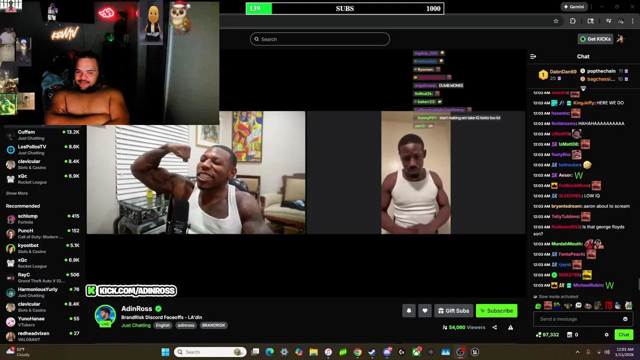The image size is (640, 360).
Task: Follow AdinRoss with the heart icon
Action: click(x=425, y=310)
